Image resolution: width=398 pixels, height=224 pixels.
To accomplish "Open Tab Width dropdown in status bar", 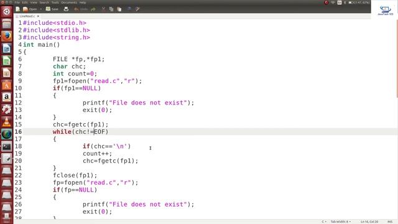I will point(341,222).
